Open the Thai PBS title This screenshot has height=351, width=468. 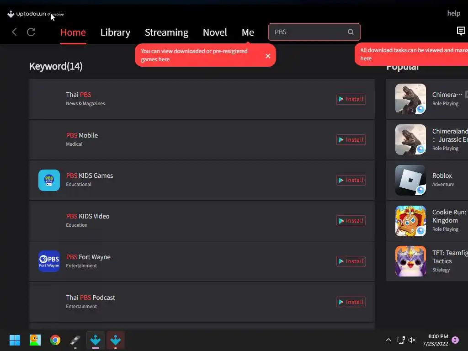[79, 95]
